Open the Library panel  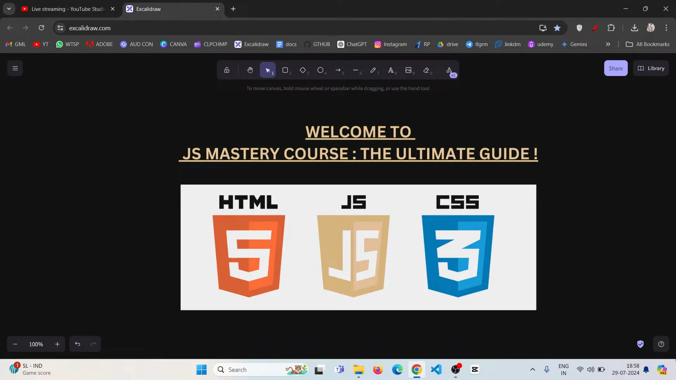pos(651,68)
